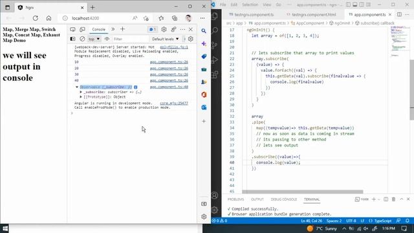
Task: Open Edge Favorites icon
Action: point(161,18)
